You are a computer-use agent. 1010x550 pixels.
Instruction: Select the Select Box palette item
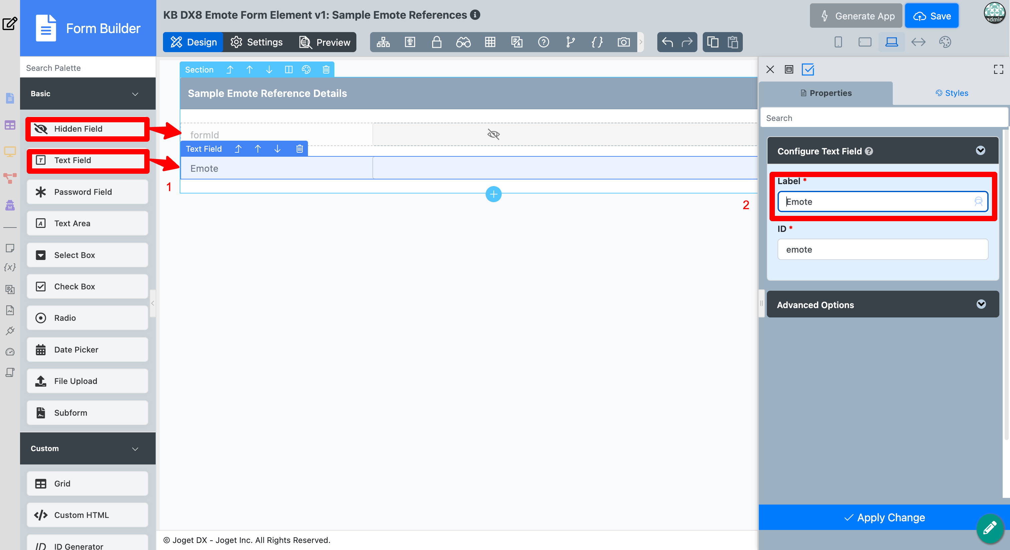[x=88, y=255]
